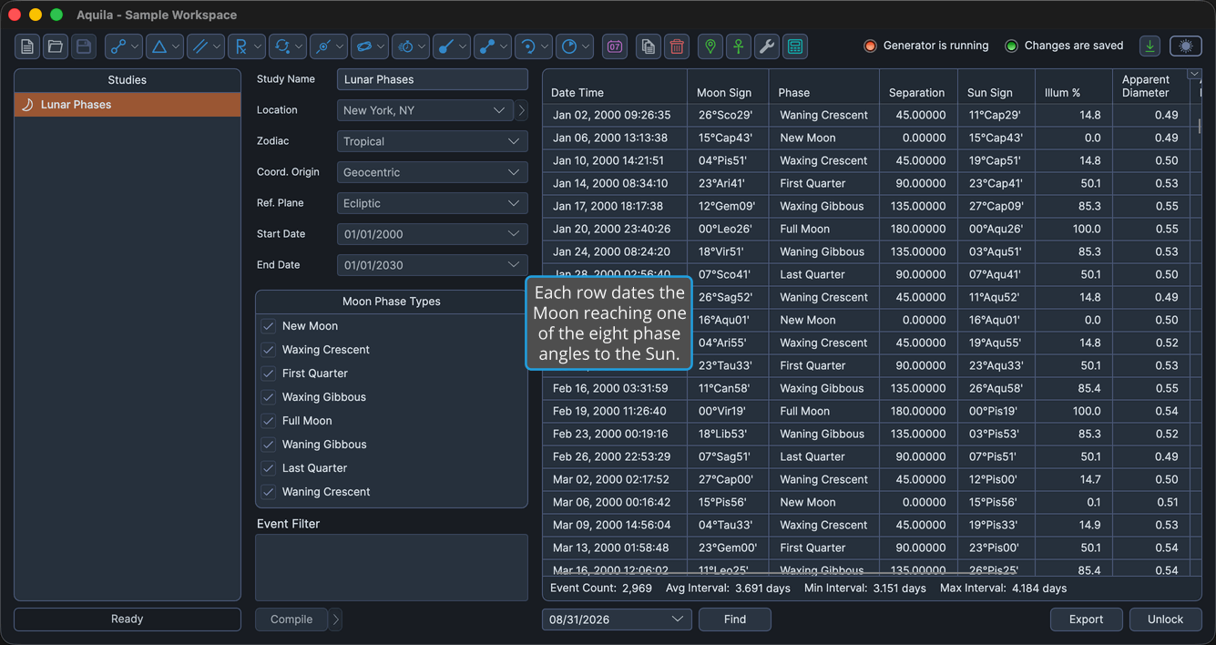Viewport: 1216px width, 645px height.
Task: Click the Find button
Action: (735, 619)
